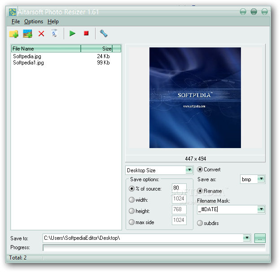Screen dimensions: 280x272
Task: Expand the Save to path dropdown arrow
Action: 247,238
